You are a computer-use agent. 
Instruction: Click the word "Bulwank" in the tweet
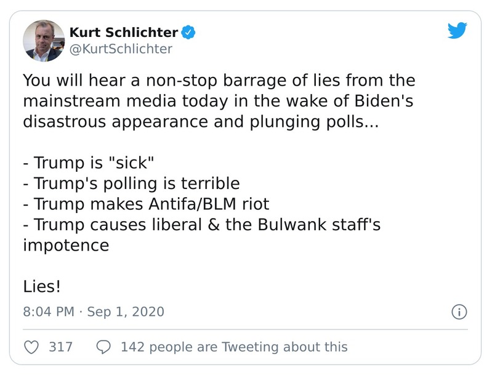(x=289, y=225)
